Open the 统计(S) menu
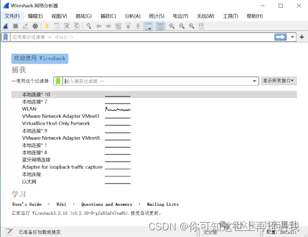Image resolution: width=308 pixels, height=237 pixels. coord(157,16)
